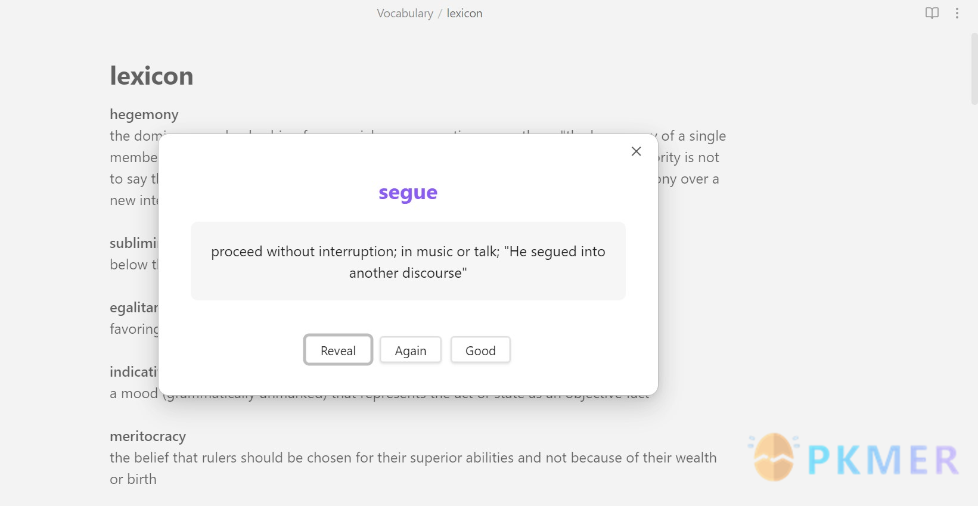Rate the flashcard as Good
The height and width of the screenshot is (506, 978).
tap(480, 350)
